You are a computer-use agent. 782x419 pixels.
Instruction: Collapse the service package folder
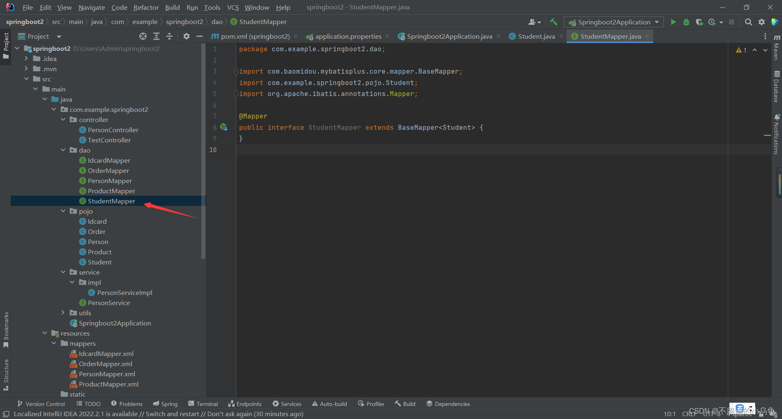coord(63,272)
